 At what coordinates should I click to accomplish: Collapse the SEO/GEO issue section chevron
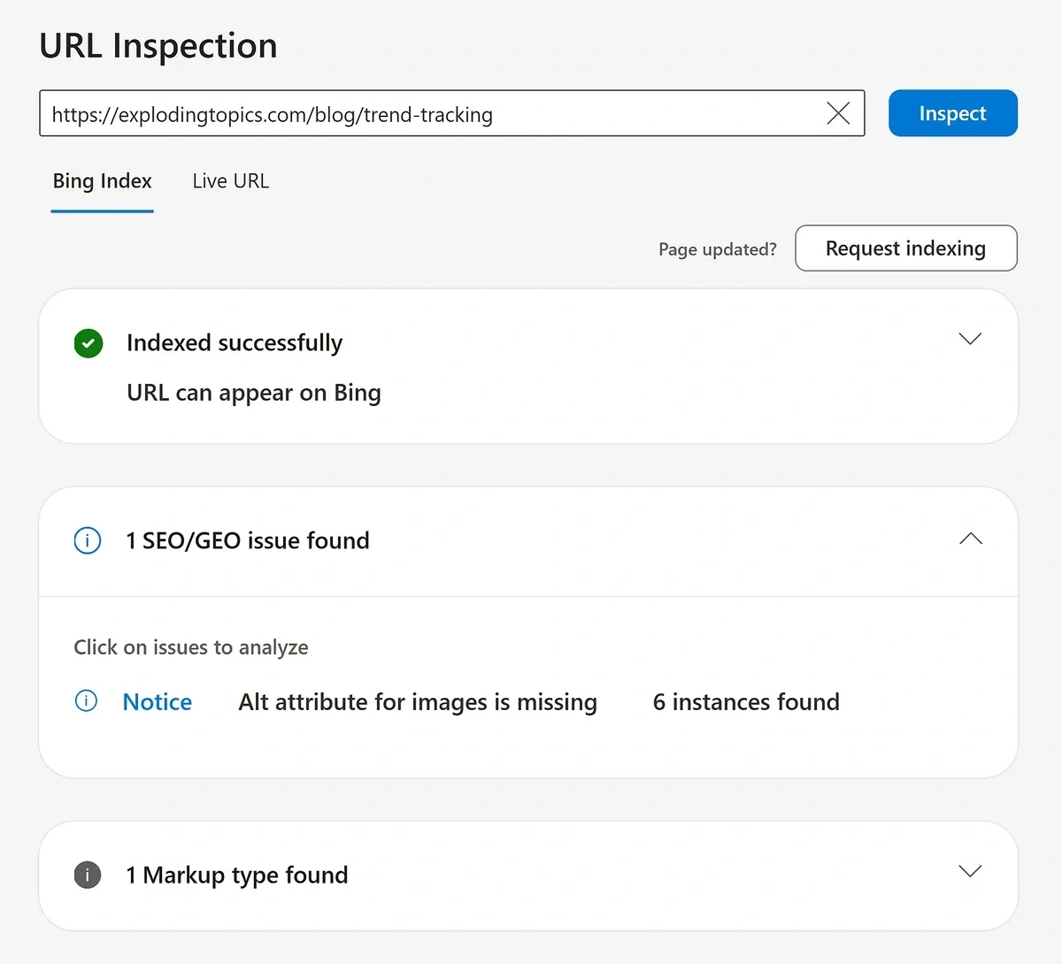click(971, 538)
